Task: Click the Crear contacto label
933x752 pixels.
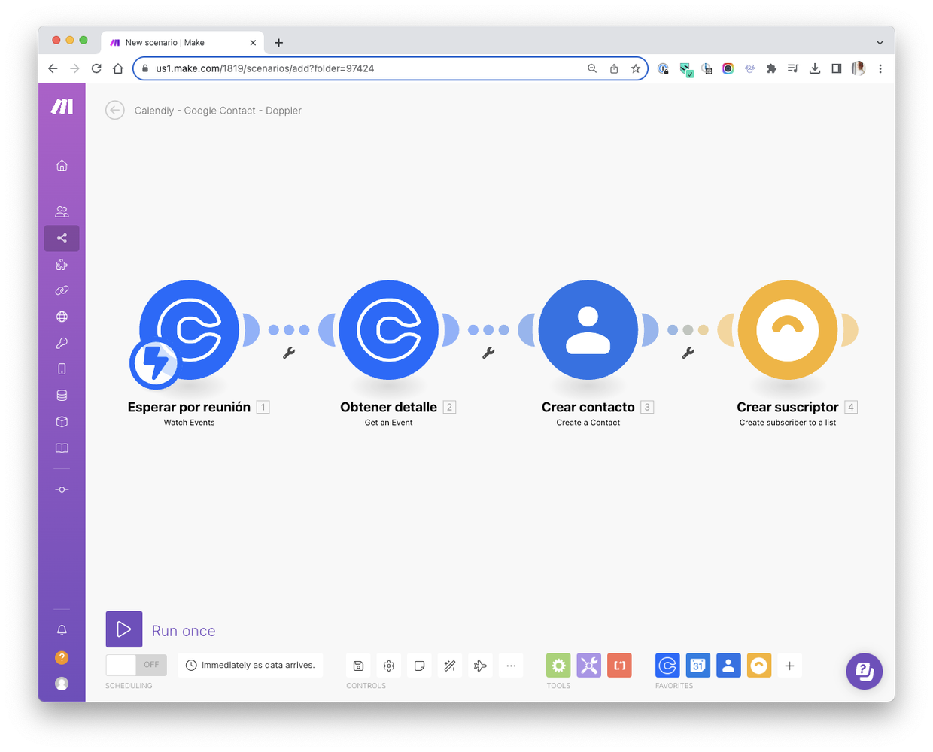Action: point(588,407)
